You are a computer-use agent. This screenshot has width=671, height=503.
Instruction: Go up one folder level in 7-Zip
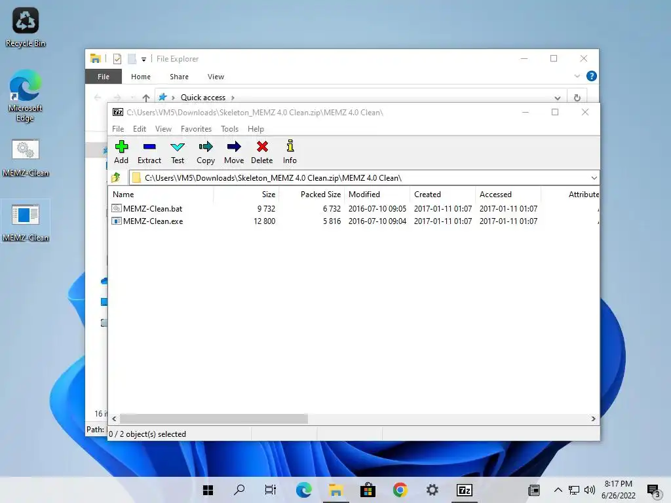pos(116,177)
